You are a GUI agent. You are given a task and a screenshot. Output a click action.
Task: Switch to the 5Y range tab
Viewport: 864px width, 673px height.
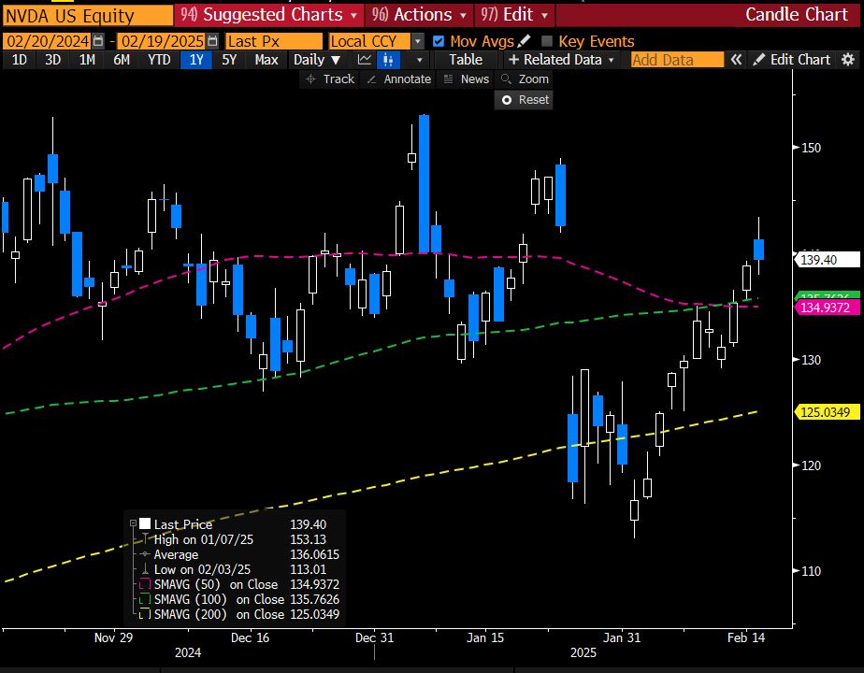[229, 60]
